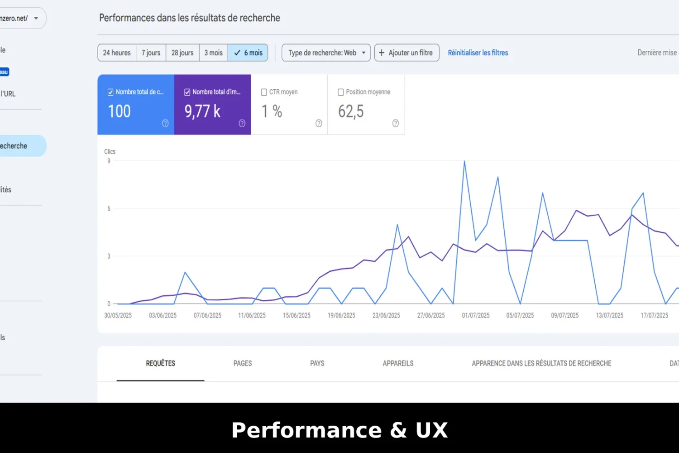Open the help tooltip on total clicks card
The width and height of the screenshot is (679, 453).
(x=165, y=123)
